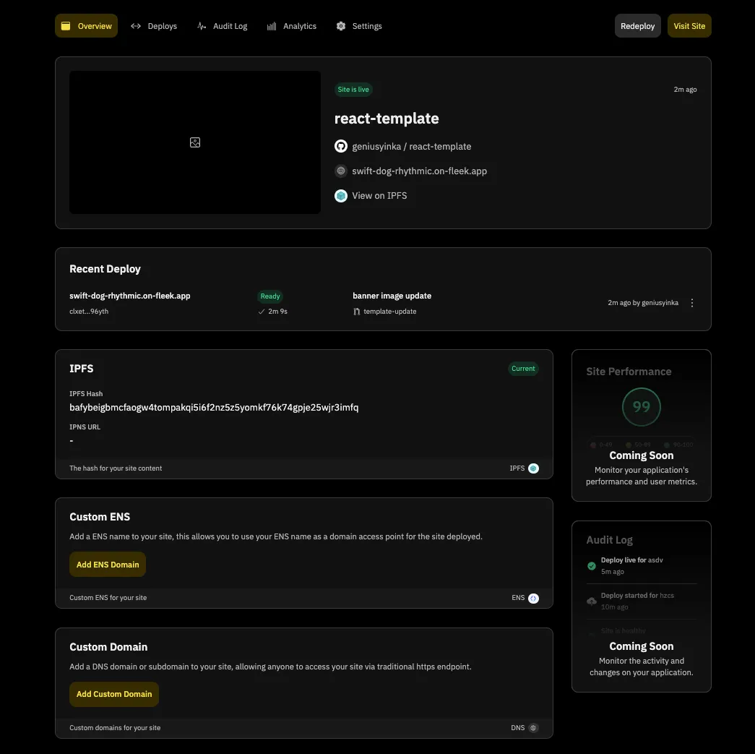755x754 pixels.
Task: Click Add Custom Domain button
Action: click(x=114, y=694)
